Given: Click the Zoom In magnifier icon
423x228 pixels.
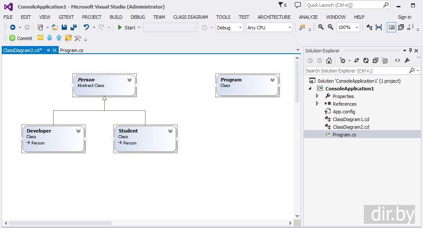Looking at the screenshot, I should coord(321,27).
